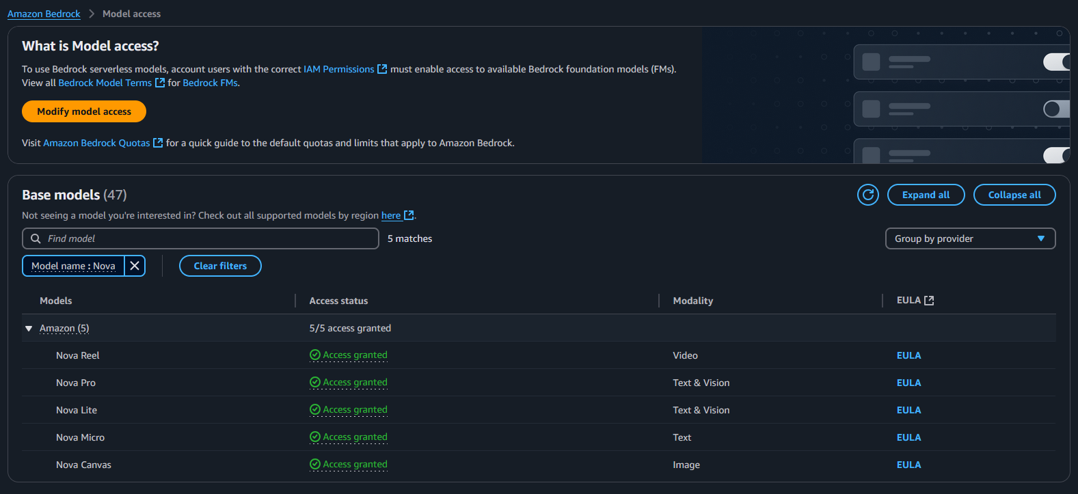Open supported models by region 'here' link
The width and height of the screenshot is (1078, 494).
[391, 215]
